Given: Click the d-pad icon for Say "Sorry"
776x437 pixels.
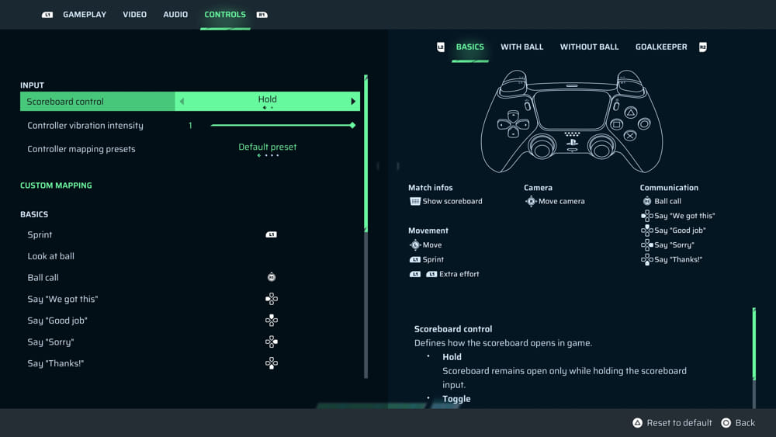Looking at the screenshot, I should 271,342.
